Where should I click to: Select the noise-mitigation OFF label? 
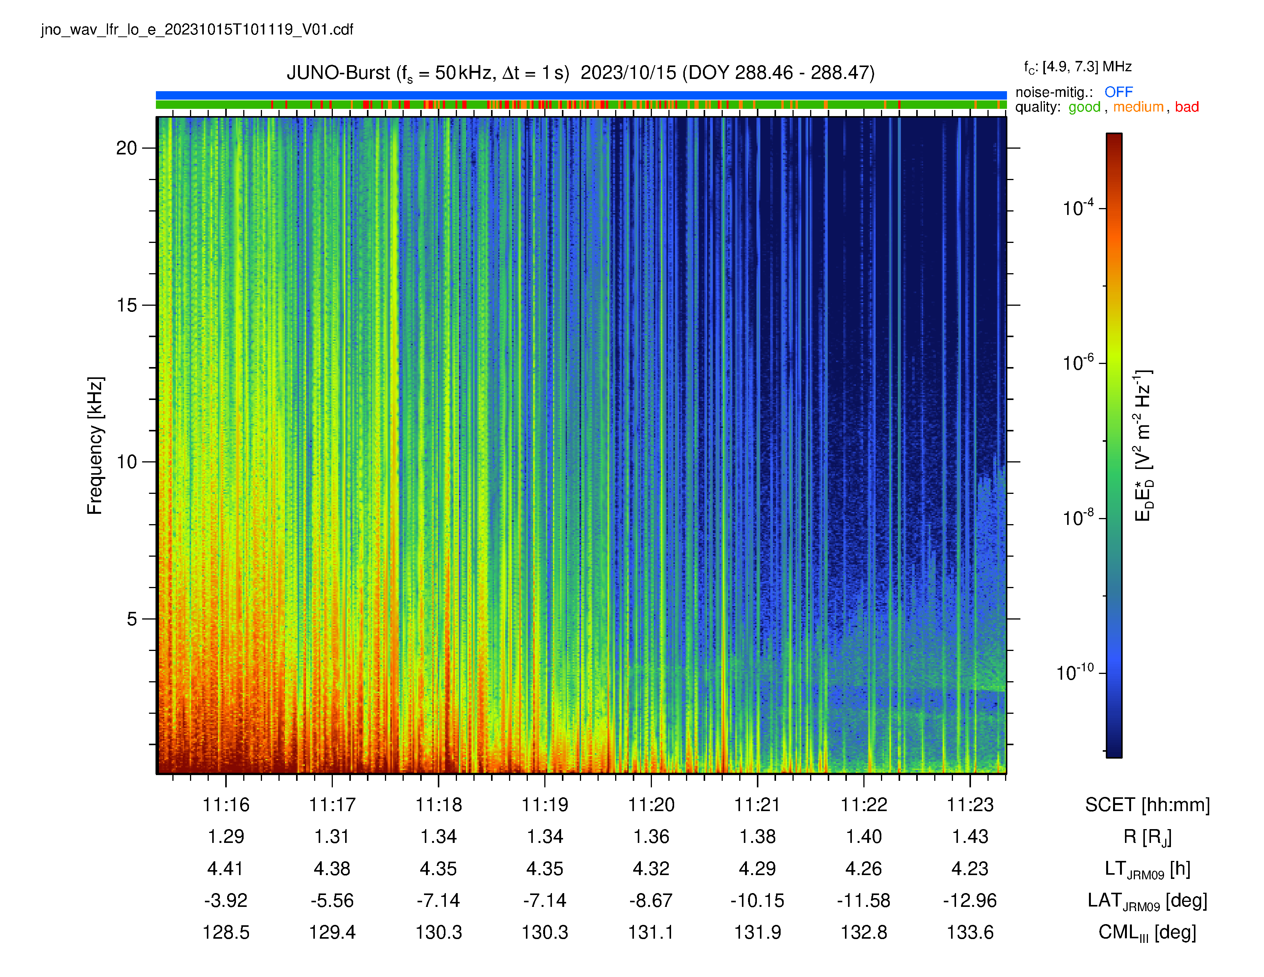pyautogui.click(x=1118, y=92)
